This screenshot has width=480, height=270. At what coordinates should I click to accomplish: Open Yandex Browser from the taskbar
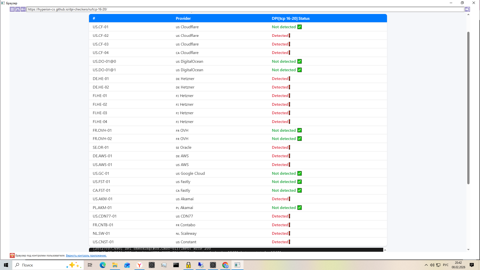click(x=139, y=265)
